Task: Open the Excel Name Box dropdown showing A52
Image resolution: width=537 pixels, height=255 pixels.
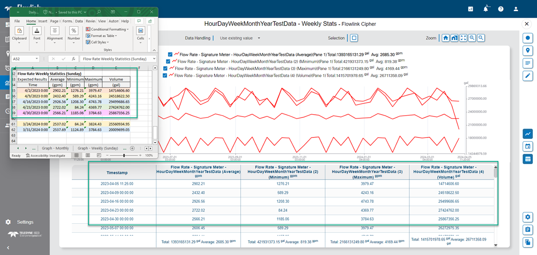Action: [x=37, y=59]
